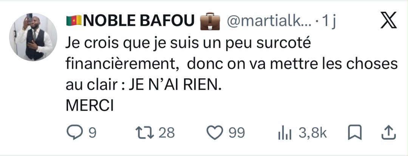Bookmark this tweet using the bookmark icon

pyautogui.click(x=355, y=132)
